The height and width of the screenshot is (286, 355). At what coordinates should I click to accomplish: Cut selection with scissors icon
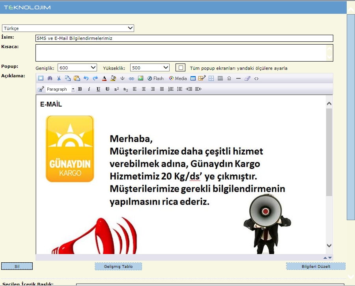click(59, 79)
